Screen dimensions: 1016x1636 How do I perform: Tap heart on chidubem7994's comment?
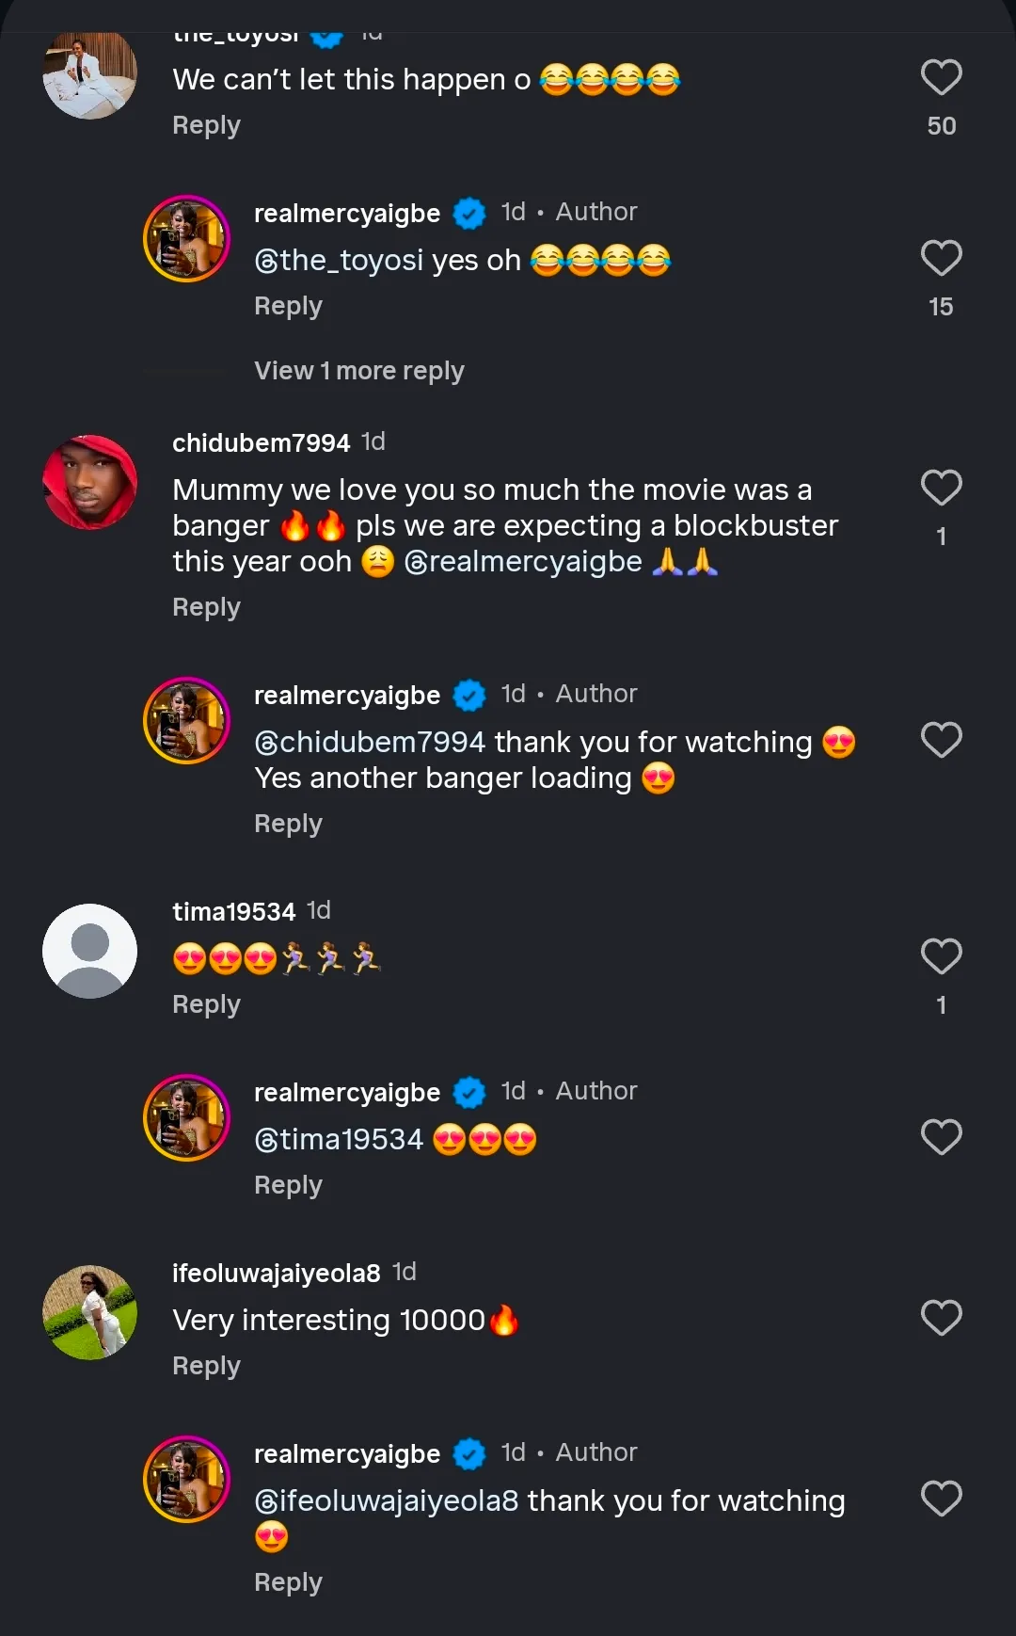(x=941, y=489)
